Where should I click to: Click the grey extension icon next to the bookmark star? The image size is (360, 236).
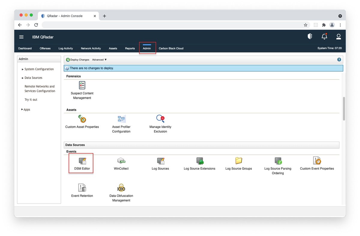(316, 25)
